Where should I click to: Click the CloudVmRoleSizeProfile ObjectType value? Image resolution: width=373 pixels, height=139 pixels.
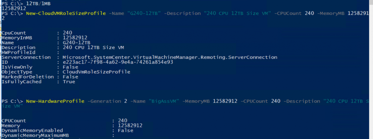tap(96, 72)
